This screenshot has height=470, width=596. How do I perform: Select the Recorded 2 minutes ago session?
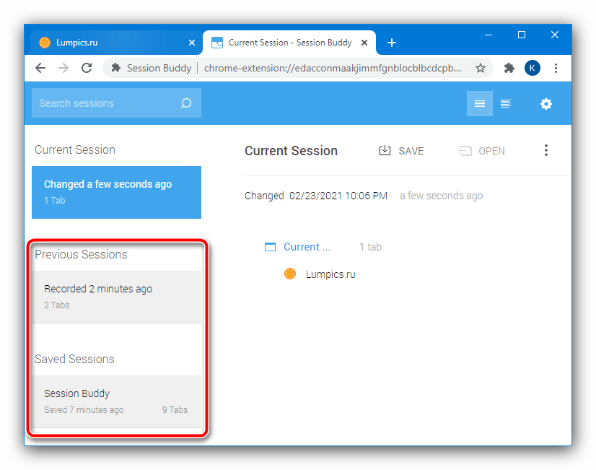[116, 296]
